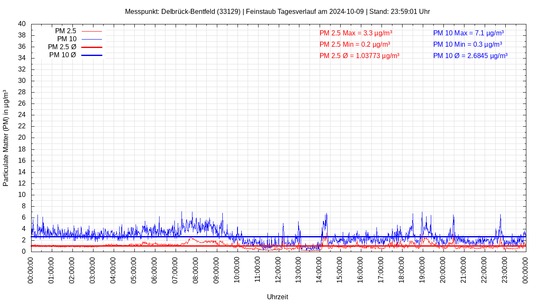This screenshot has width=539, height=303.
Task: Click the PM 2.5 red legend line sample
Action: [92, 31]
